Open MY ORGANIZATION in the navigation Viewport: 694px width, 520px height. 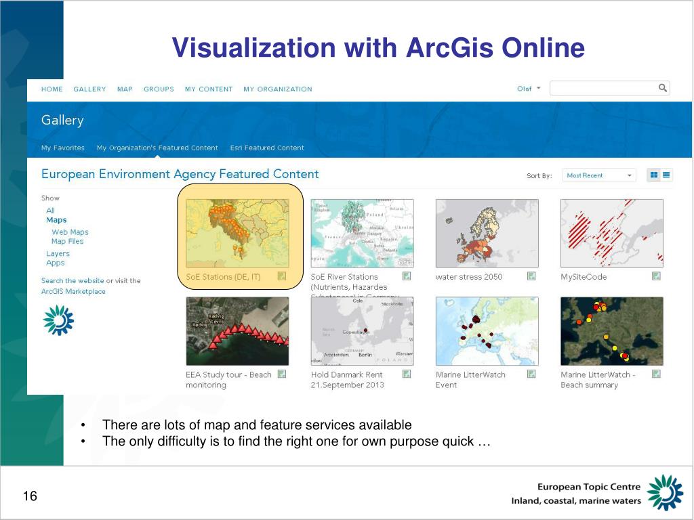pos(277,89)
